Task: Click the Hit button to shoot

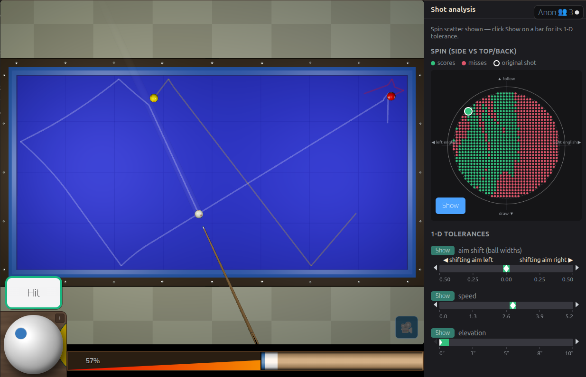Action: point(34,293)
